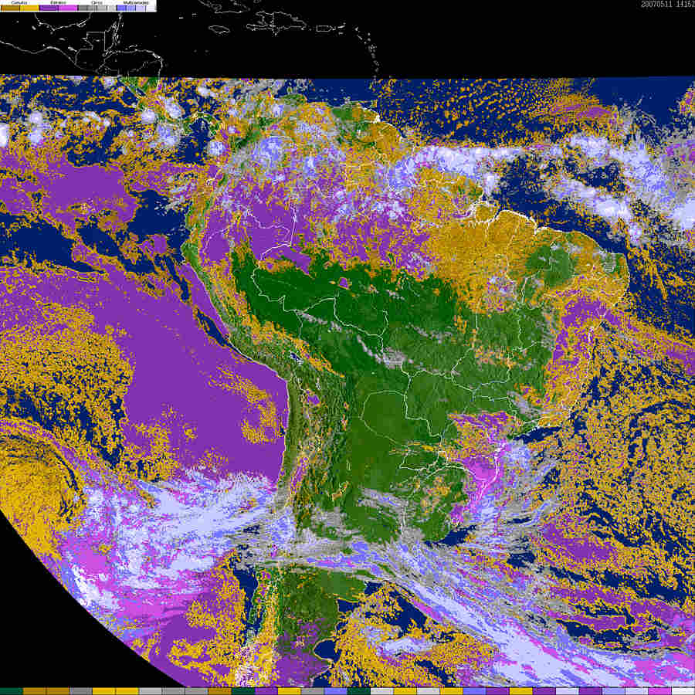Click the bright blue Multicamadas legend swatch
This screenshot has height=695, width=695.
point(122,8)
